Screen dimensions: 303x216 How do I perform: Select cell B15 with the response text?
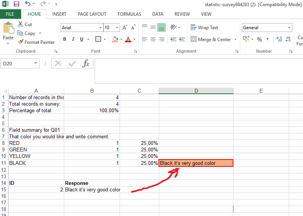92,190
